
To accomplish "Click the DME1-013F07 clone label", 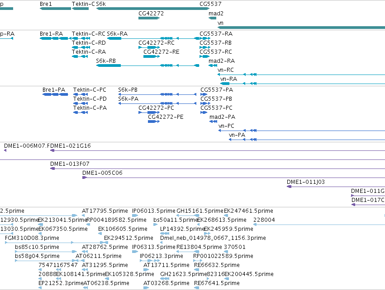I will point(70,164).
